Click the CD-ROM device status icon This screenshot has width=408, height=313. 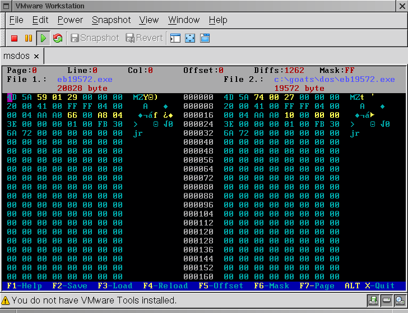pos(400,301)
